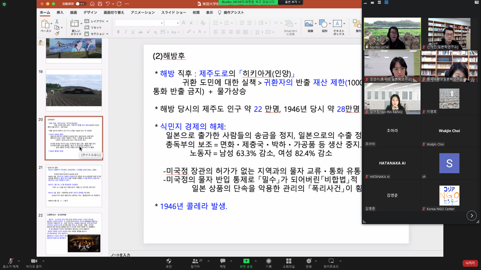Click the Underline U formatting icon
Image resolution: width=481 pixels, height=270 pixels.
coord(133,32)
